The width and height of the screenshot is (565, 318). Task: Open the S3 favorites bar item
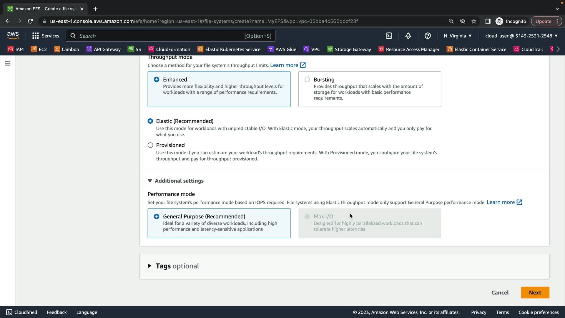coord(134,49)
